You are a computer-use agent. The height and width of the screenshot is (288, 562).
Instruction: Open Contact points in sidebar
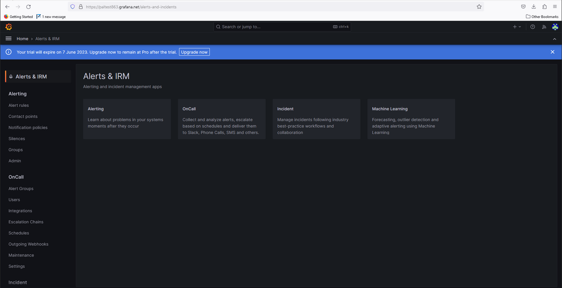(x=23, y=116)
